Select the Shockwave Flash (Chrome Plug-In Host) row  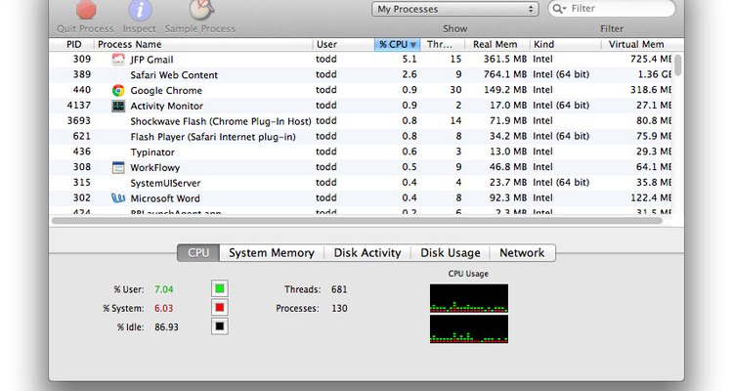[x=361, y=121]
